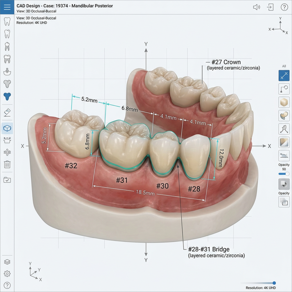Click the 18.5mm span measurement
Screen dimensions: 292x292
tap(145, 193)
